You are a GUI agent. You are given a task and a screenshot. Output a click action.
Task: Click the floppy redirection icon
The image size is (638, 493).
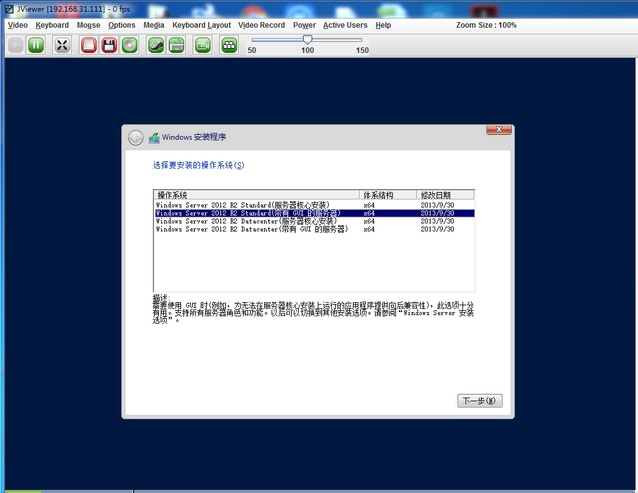[x=109, y=45]
